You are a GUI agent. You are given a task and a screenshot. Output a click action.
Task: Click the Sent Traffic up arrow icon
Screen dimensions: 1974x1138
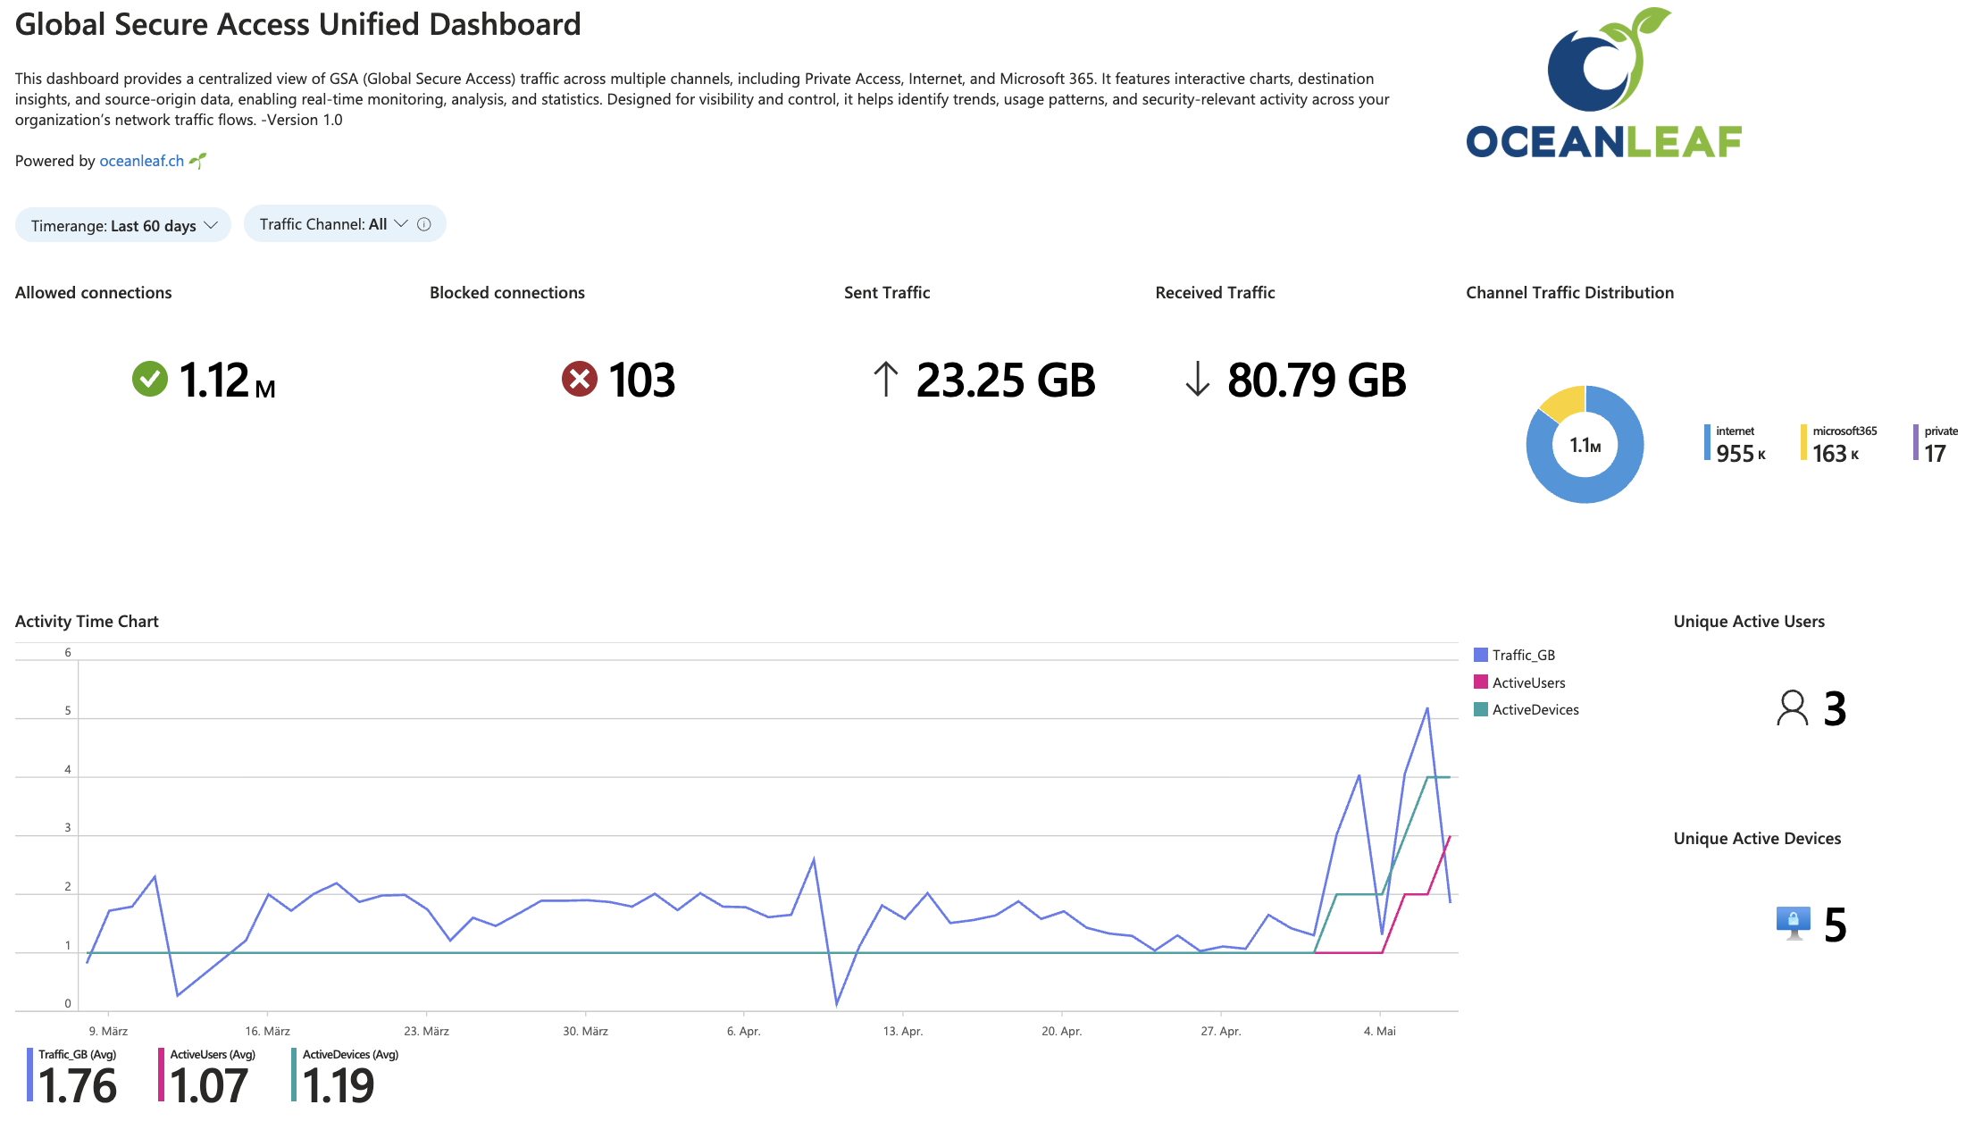click(885, 379)
